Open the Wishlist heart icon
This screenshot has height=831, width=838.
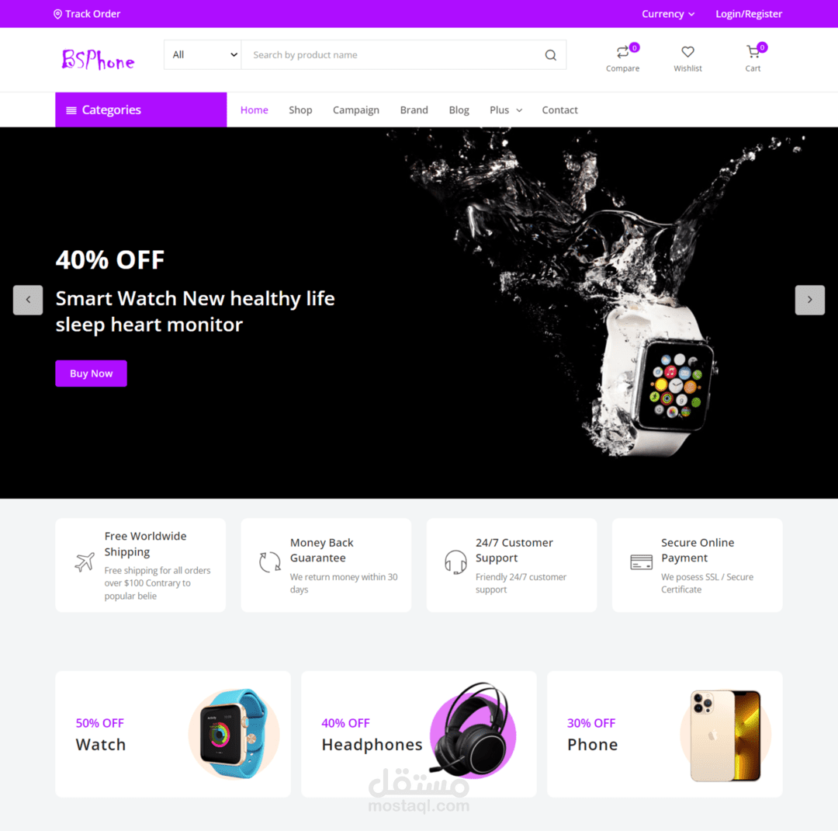[687, 52]
